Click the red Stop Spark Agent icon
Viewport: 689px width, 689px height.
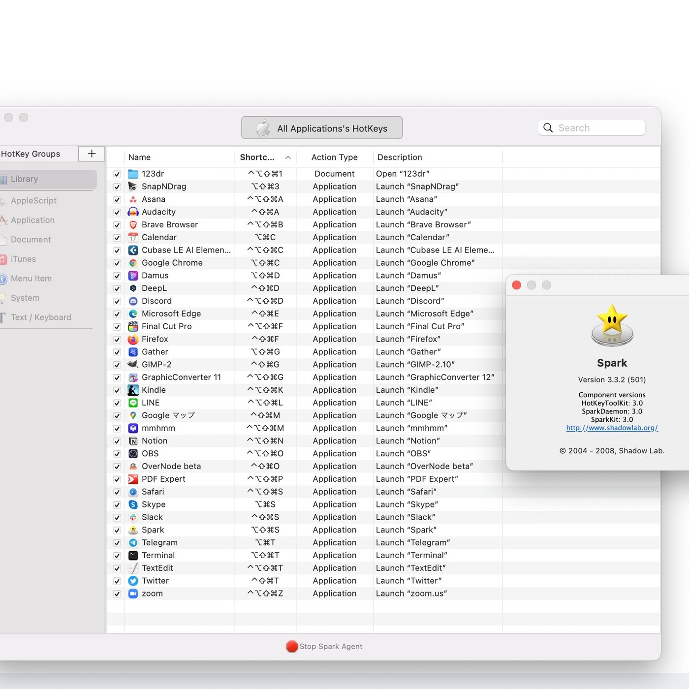292,646
